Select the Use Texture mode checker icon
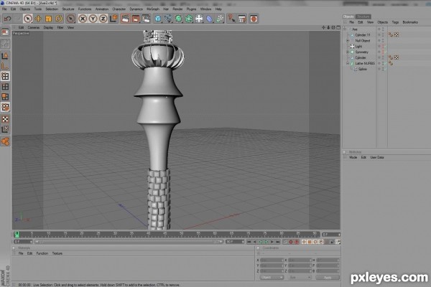 tap(5, 119)
